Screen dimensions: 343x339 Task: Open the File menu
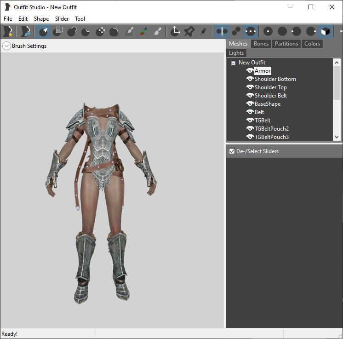8,19
